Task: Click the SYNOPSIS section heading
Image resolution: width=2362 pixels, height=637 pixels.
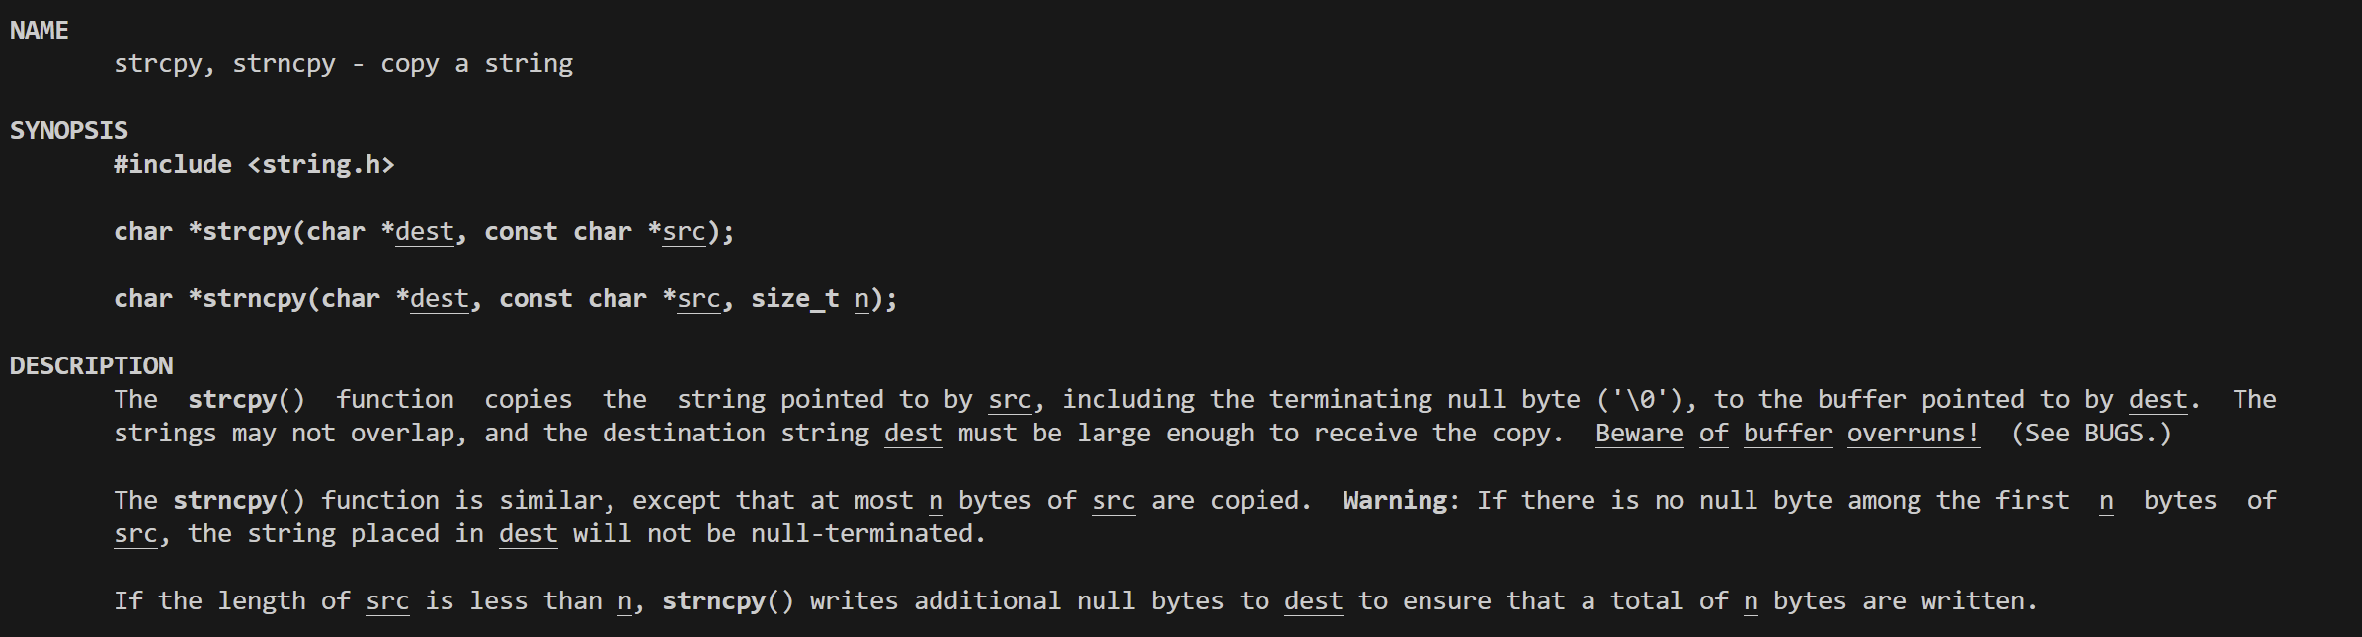Action: point(69,131)
